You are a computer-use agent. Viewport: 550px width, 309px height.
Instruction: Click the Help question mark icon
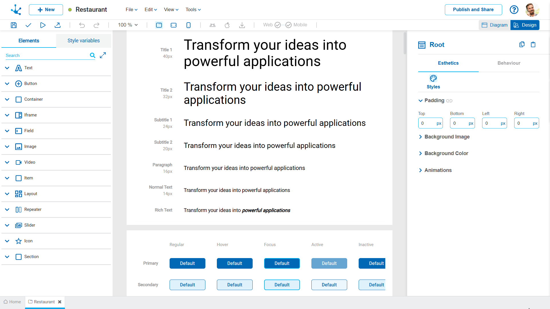(514, 10)
